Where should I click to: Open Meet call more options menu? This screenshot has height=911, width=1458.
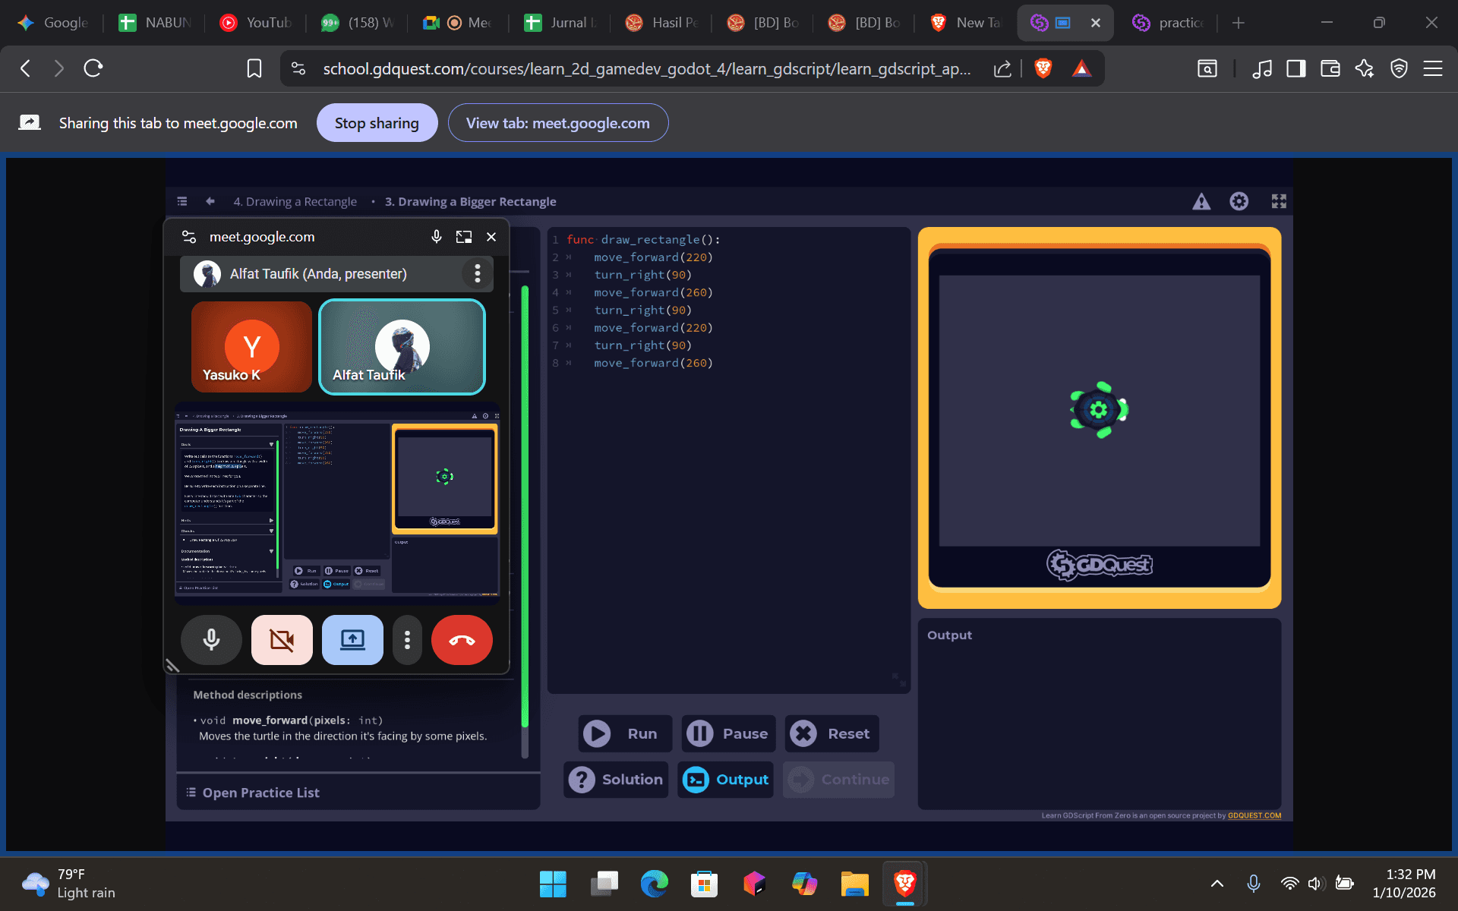(407, 640)
